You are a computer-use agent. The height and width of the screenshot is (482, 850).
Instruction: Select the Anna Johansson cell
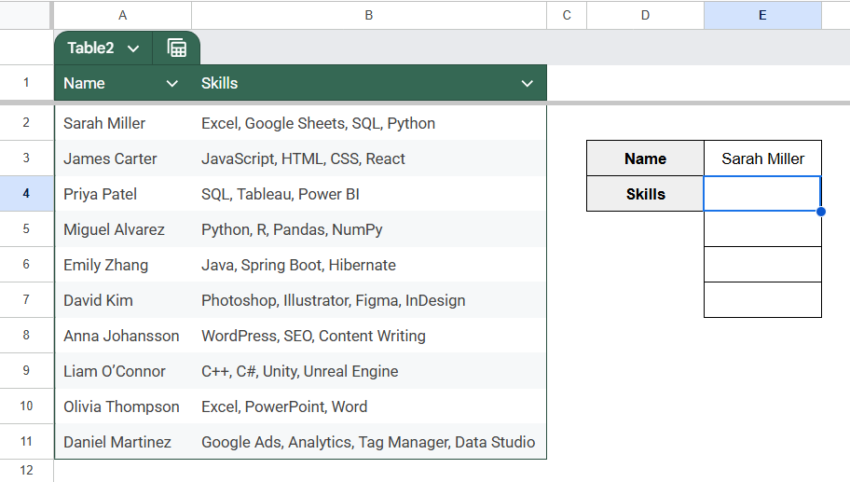(x=122, y=336)
